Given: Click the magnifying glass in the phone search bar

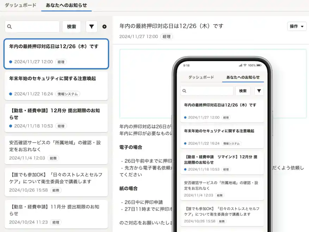Looking at the screenshot, I should point(184,91).
